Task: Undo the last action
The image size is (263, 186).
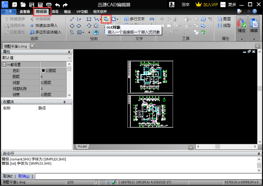Action: point(57,5)
